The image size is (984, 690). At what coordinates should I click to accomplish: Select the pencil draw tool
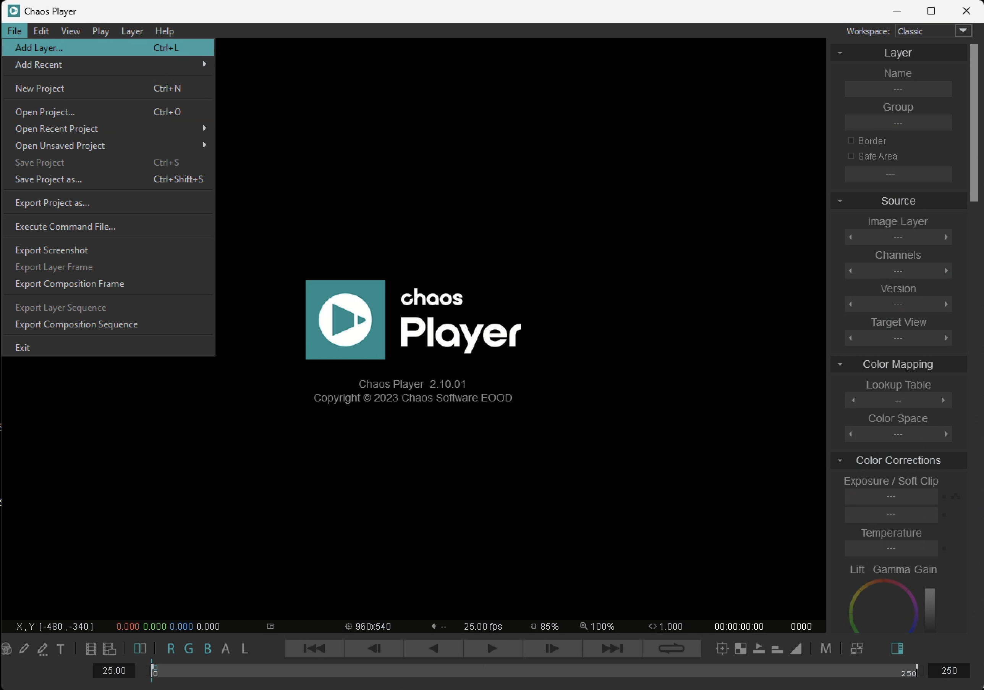pyautogui.click(x=24, y=648)
